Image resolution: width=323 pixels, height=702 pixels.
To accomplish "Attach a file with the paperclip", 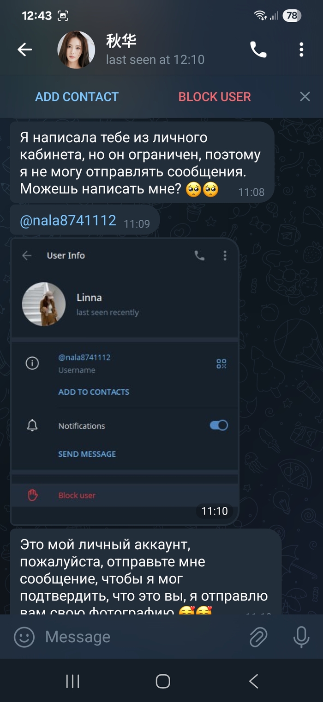I will click(x=258, y=637).
